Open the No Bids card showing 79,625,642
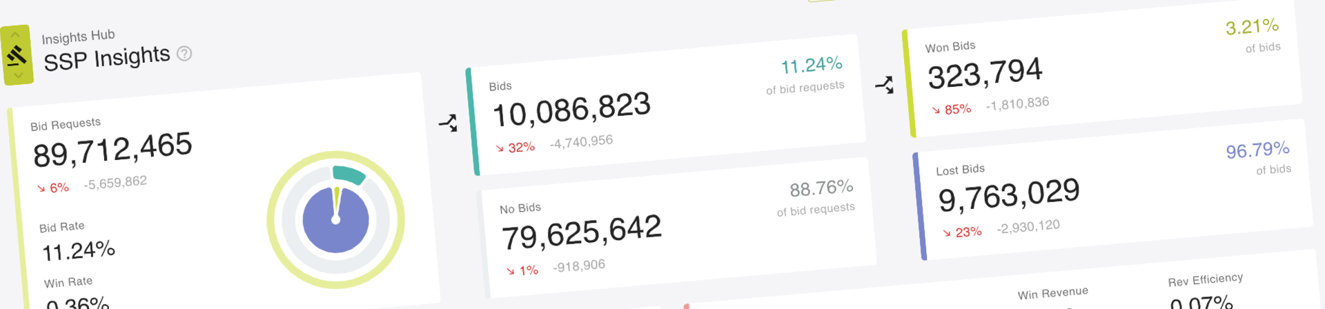 click(678, 228)
